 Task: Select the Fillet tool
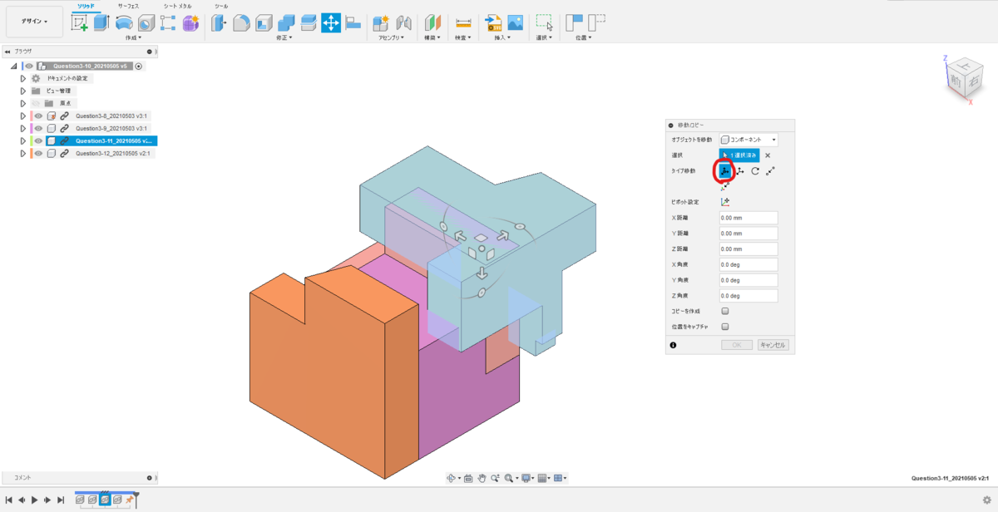(x=241, y=23)
